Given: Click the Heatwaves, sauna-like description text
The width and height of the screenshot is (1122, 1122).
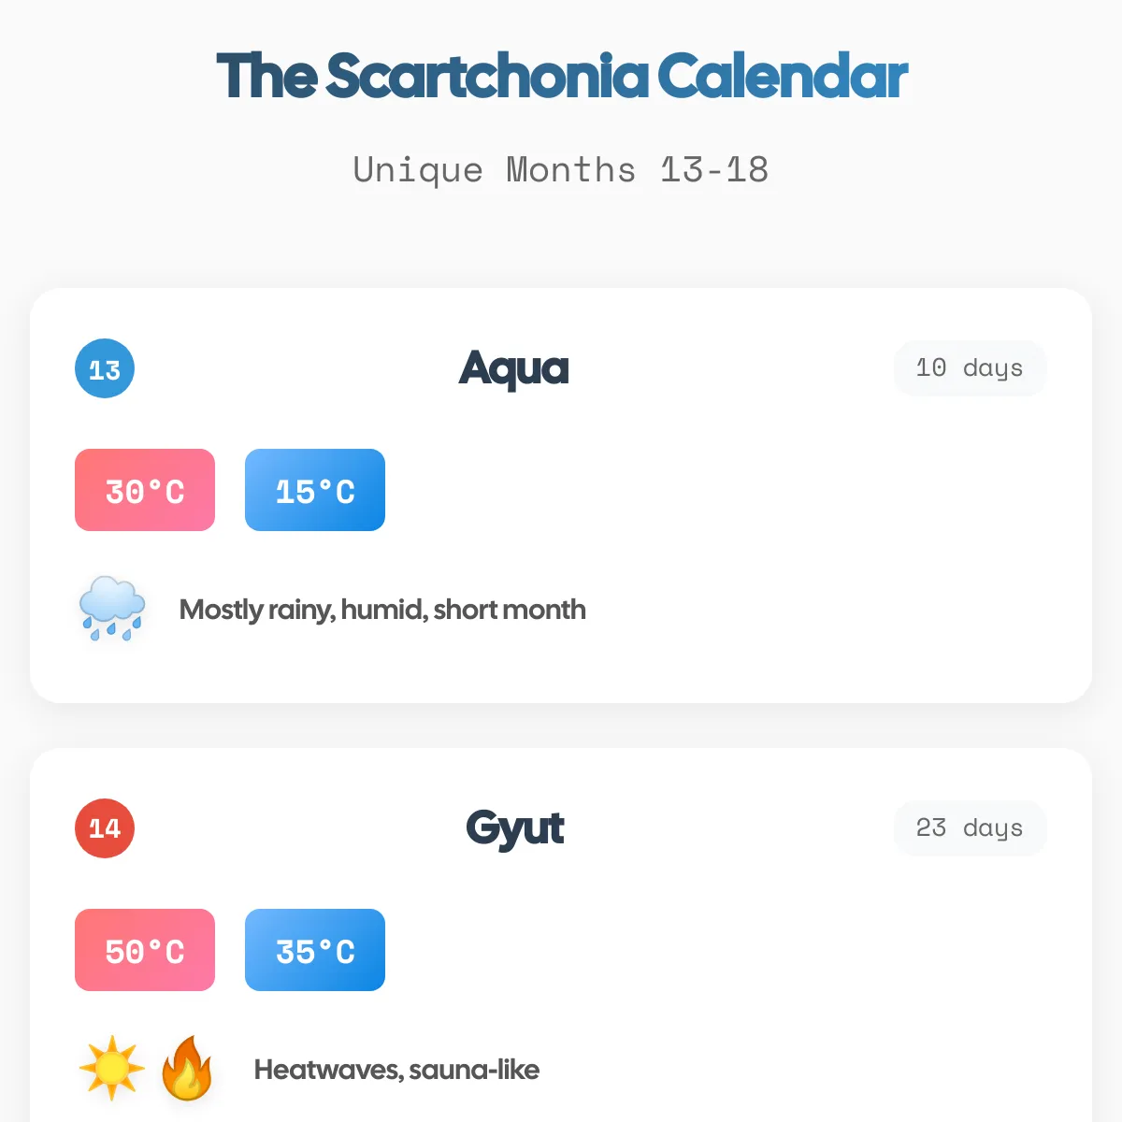Looking at the screenshot, I should coord(396,1070).
